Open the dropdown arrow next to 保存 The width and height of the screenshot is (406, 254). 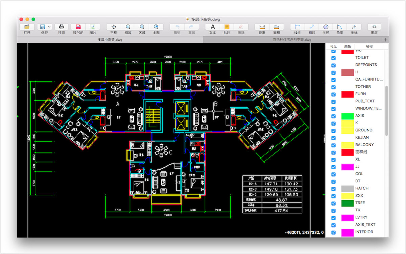[x=50, y=27]
